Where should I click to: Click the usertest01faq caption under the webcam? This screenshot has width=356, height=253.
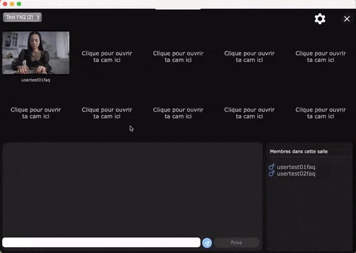pos(36,80)
